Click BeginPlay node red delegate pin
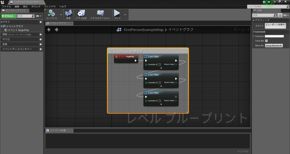This screenshot has width=290, height=154. tap(137, 57)
